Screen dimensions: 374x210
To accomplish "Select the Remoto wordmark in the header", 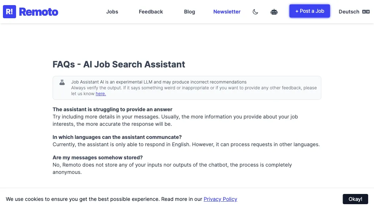I will 39,11.
